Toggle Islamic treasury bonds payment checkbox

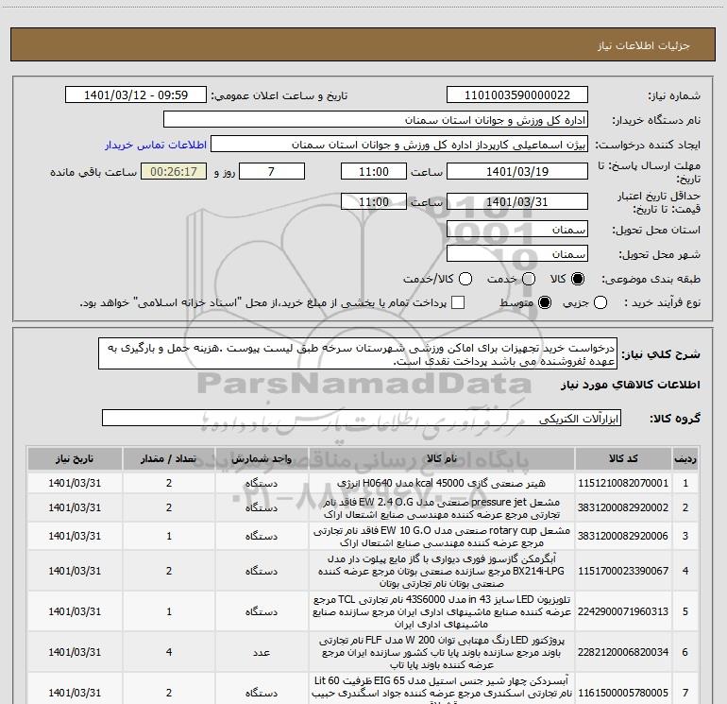(x=458, y=302)
